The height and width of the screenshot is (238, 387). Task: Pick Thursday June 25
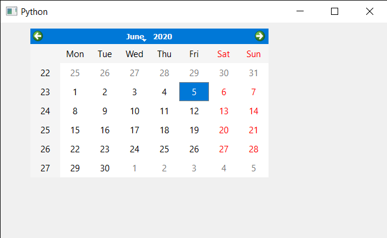164,149
